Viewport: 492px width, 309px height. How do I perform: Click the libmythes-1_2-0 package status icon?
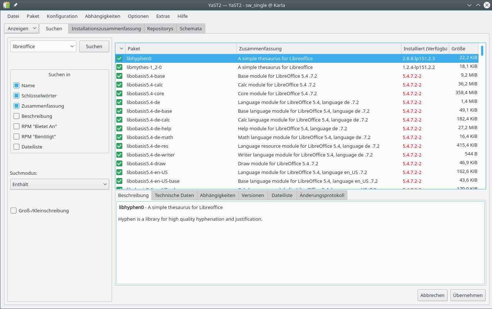tap(119, 67)
